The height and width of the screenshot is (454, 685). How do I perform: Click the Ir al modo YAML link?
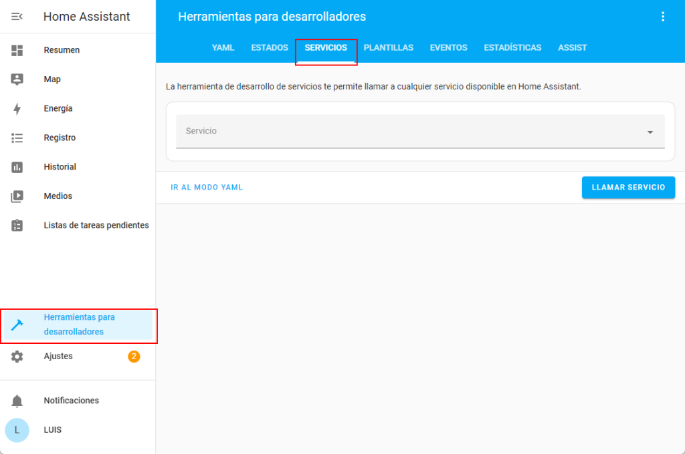click(x=207, y=188)
